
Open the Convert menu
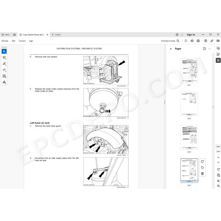tap(22, 41)
